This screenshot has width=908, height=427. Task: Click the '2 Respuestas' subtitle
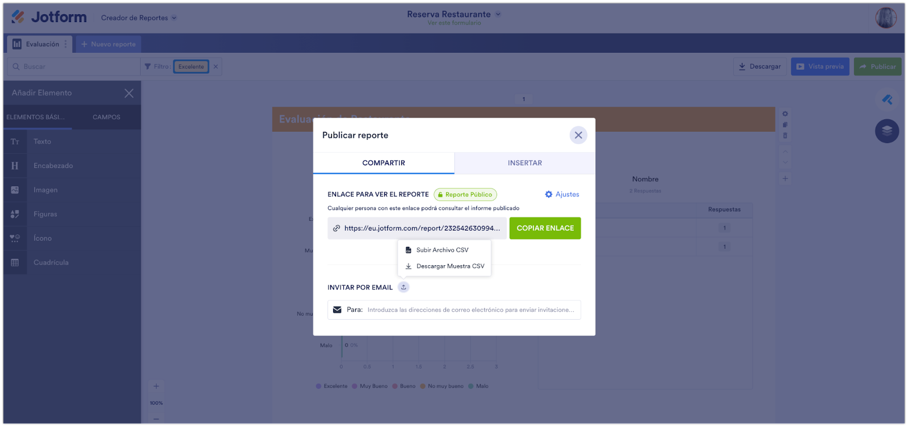[645, 191]
